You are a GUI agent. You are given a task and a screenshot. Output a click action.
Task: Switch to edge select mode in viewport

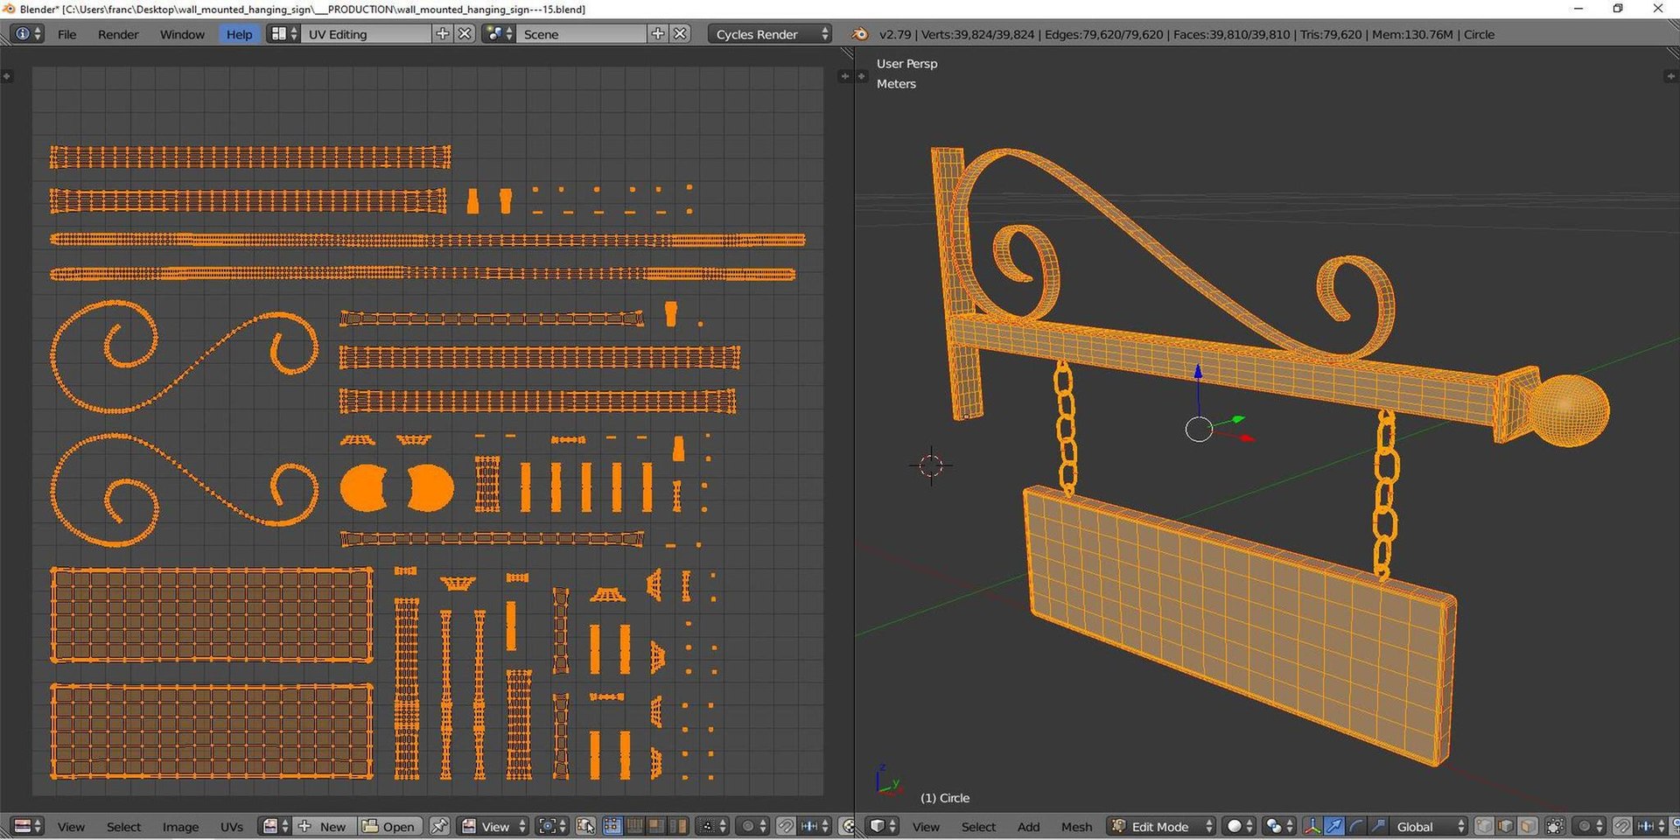[x=1505, y=826]
